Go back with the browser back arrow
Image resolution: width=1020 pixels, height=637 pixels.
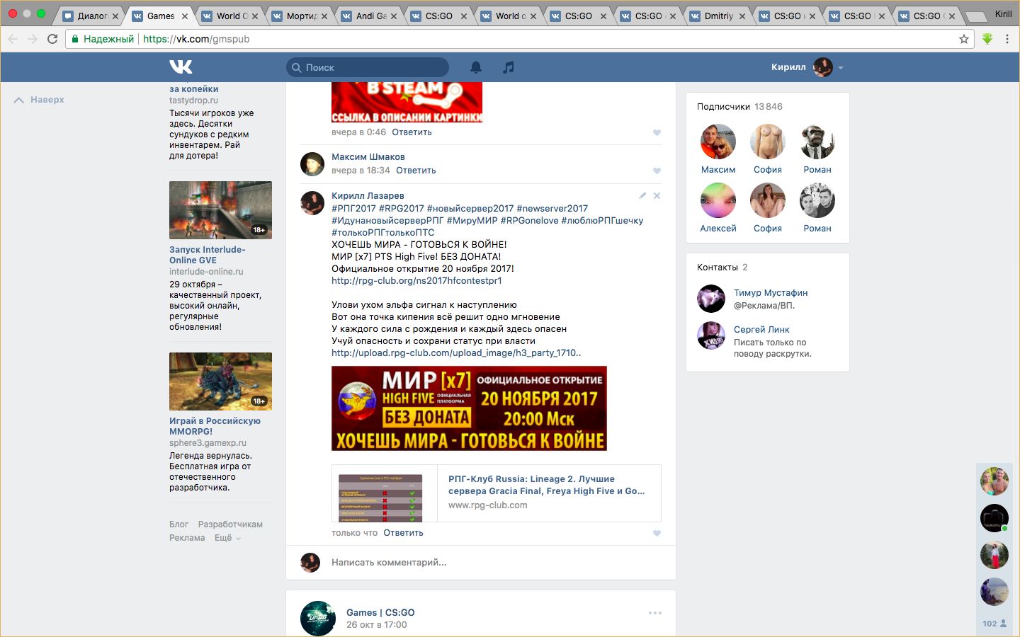[13, 39]
